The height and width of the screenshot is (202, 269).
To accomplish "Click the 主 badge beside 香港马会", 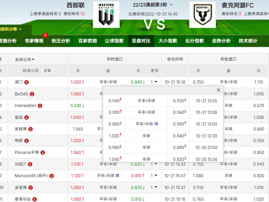I will [35, 199].
